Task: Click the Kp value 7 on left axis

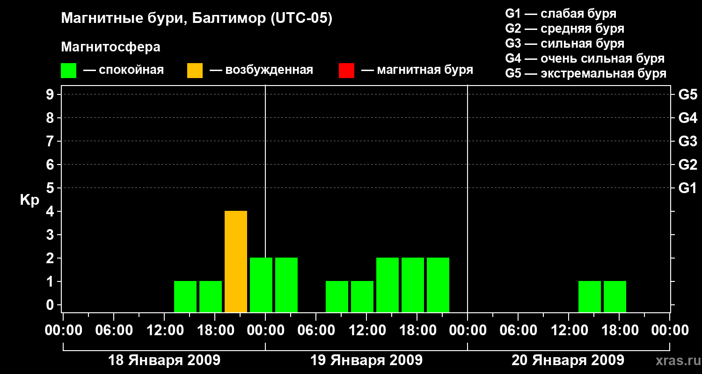Action: coord(51,142)
